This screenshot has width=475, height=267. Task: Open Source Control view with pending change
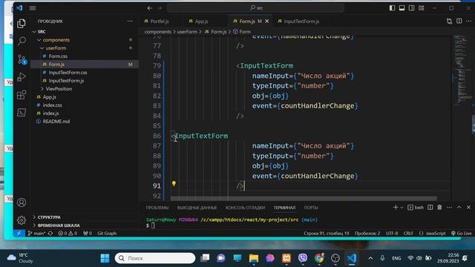[x=22, y=59]
